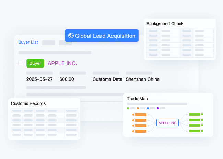Click the Shenzhen China location text
223x159 pixels.
point(142,79)
